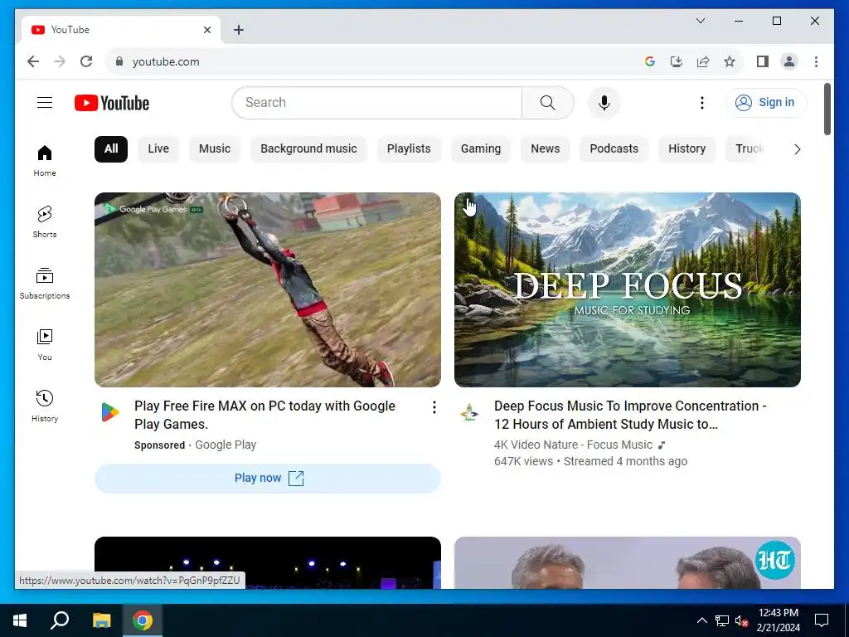849x637 pixels.
Task: Click the YouTube logo
Action: tap(112, 103)
